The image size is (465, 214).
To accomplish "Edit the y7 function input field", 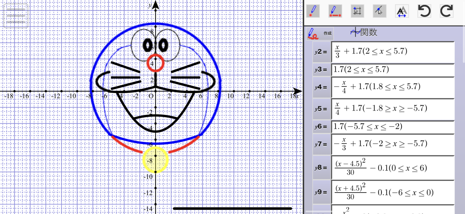I will [x=393, y=144].
